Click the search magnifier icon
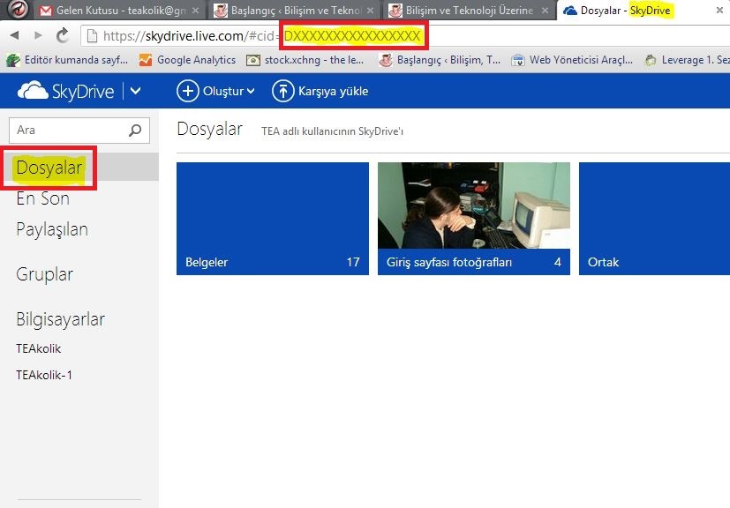The height and width of the screenshot is (508, 730). coord(135,131)
